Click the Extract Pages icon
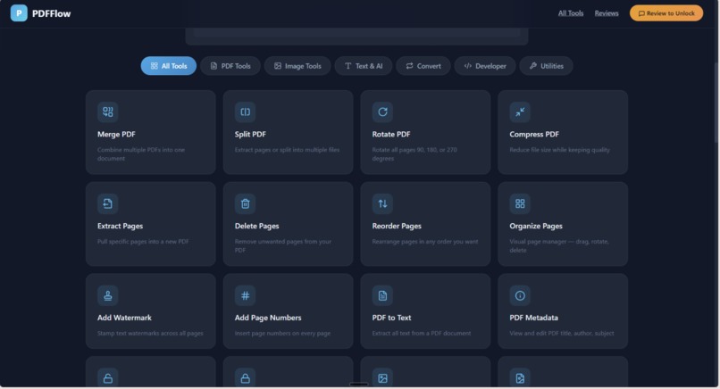The image size is (720, 389). pos(107,203)
